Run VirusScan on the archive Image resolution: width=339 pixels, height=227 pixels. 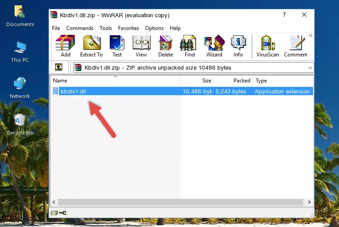(x=268, y=46)
